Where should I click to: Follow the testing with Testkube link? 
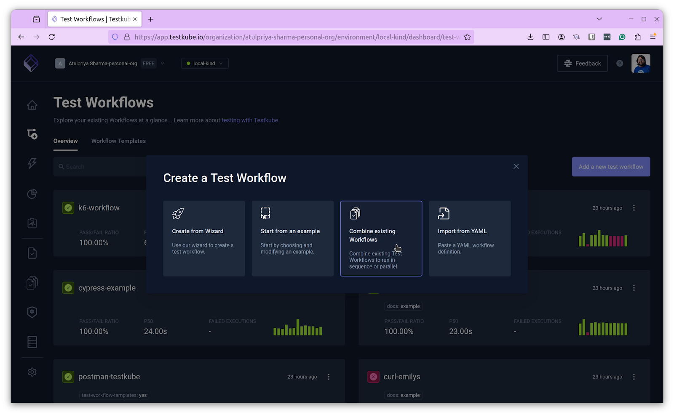[250, 120]
